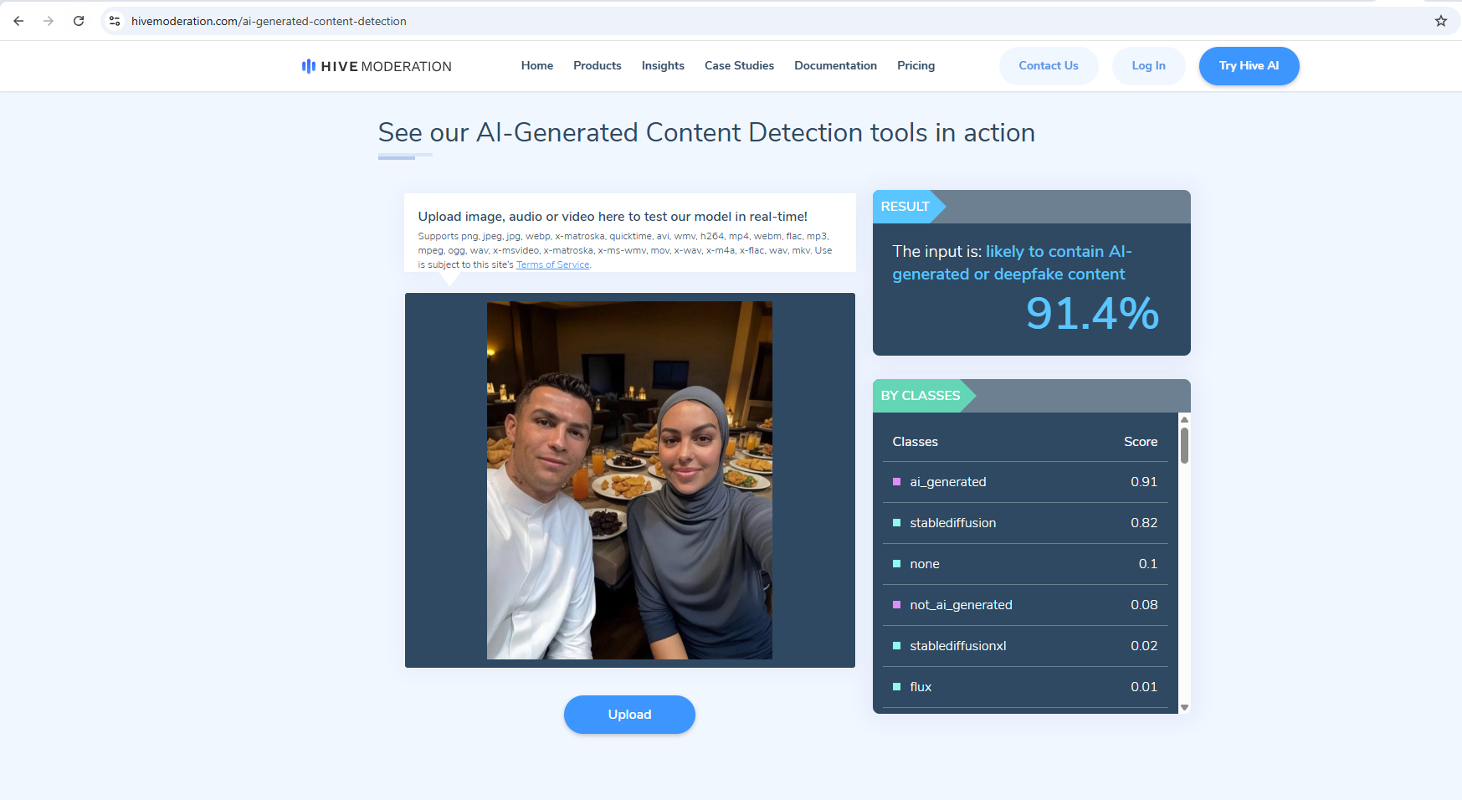Open the Insights menu
Image resolution: width=1462 pixels, height=800 pixels.
(x=663, y=65)
